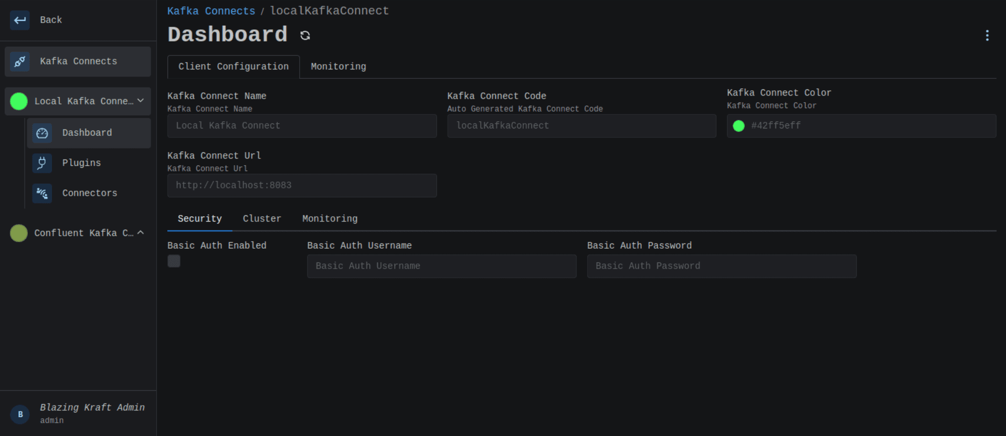Image resolution: width=1006 pixels, height=436 pixels.
Task: Click the Basic Auth Password field
Action: coord(722,266)
